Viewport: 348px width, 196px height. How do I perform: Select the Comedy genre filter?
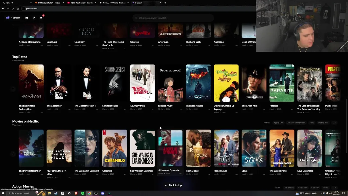(315, 188)
